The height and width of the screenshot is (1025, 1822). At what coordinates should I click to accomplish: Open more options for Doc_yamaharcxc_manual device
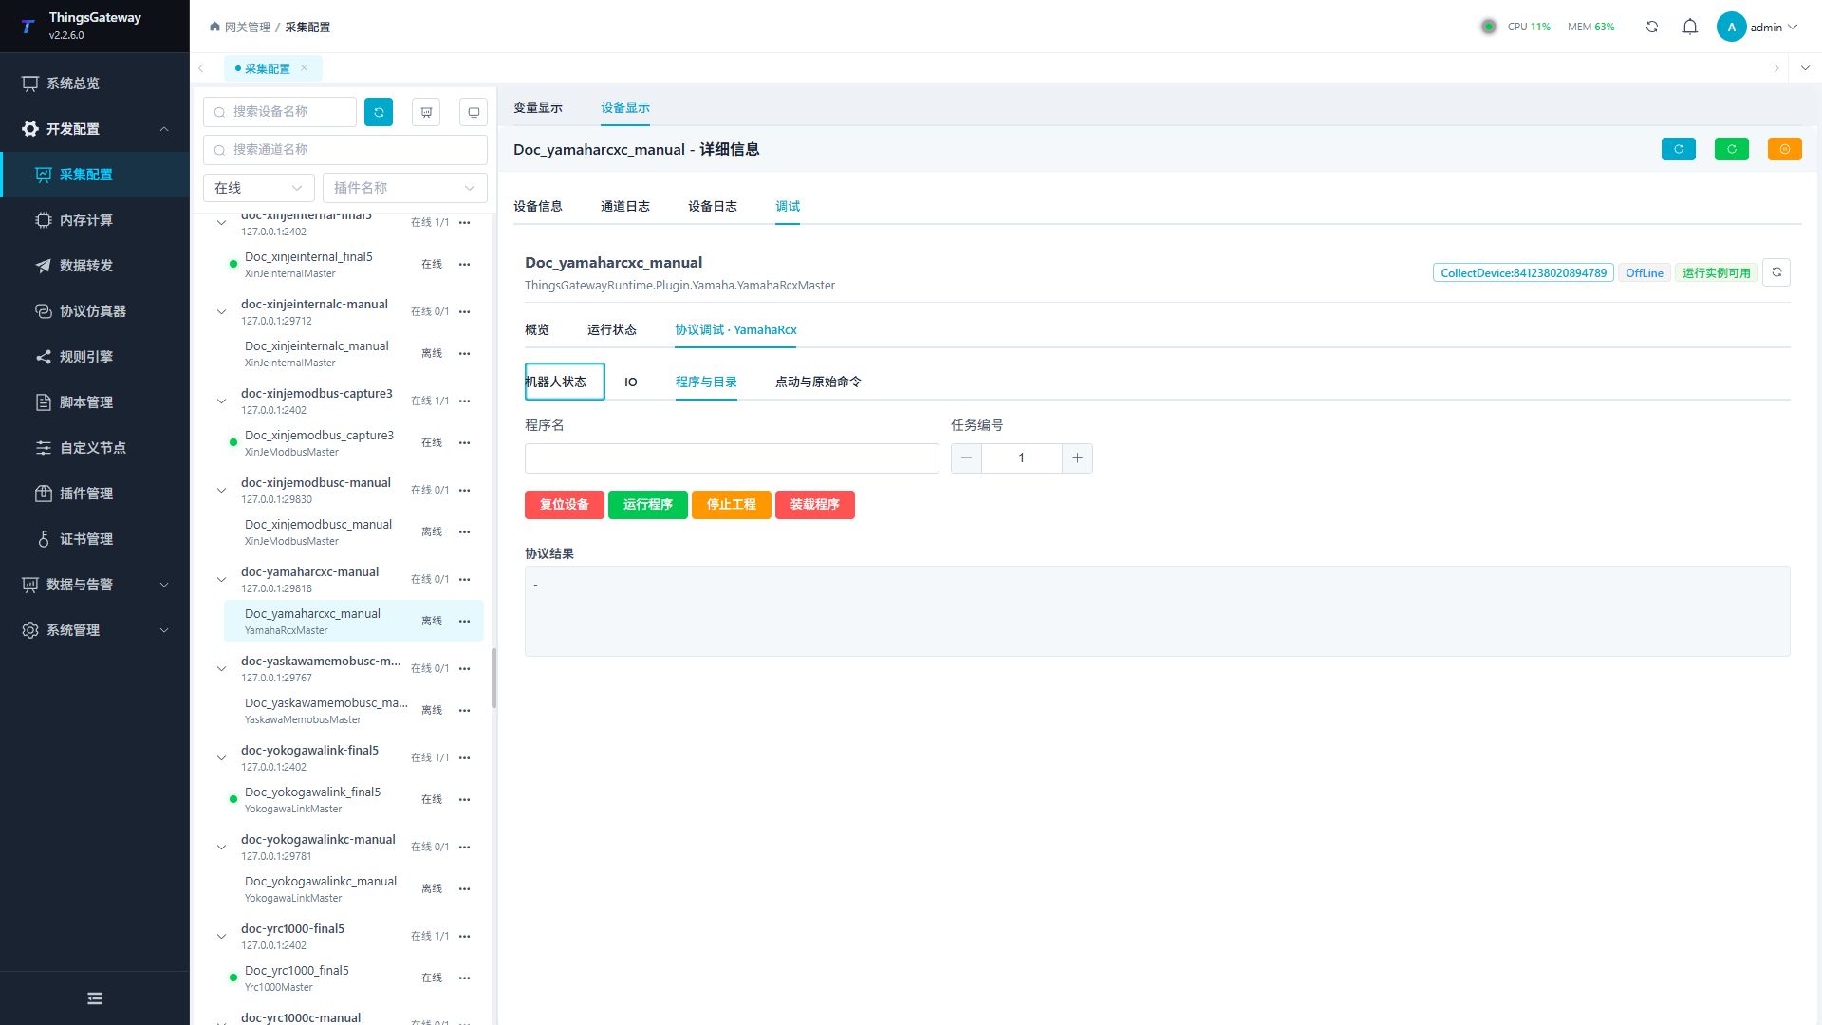pos(464,621)
